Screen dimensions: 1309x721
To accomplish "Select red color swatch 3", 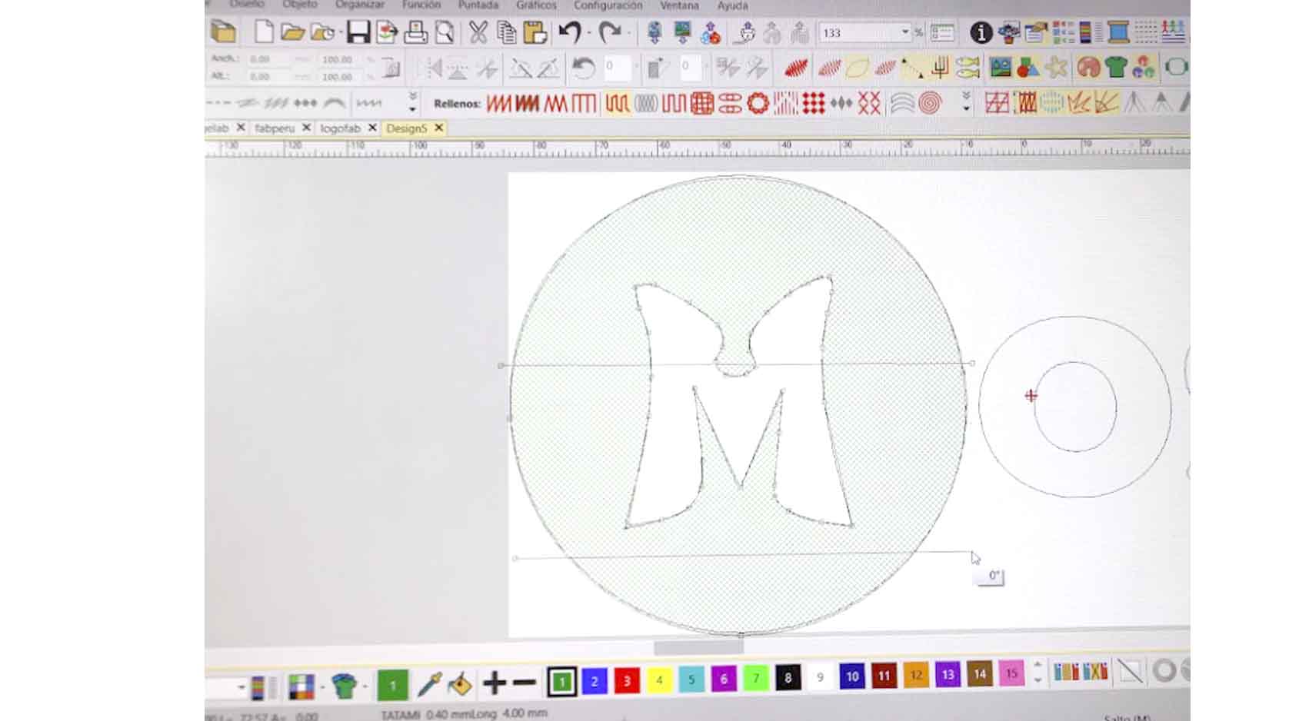I will pos(627,680).
